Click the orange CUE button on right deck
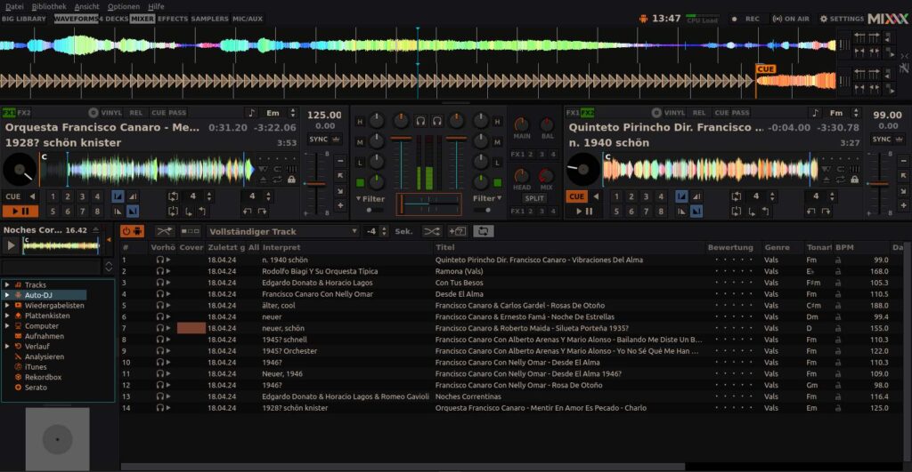The height and width of the screenshot is (472, 912). click(x=576, y=196)
